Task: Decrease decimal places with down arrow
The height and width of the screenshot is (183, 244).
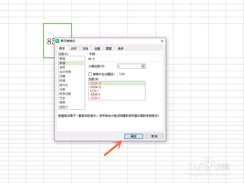Action: coord(143,67)
